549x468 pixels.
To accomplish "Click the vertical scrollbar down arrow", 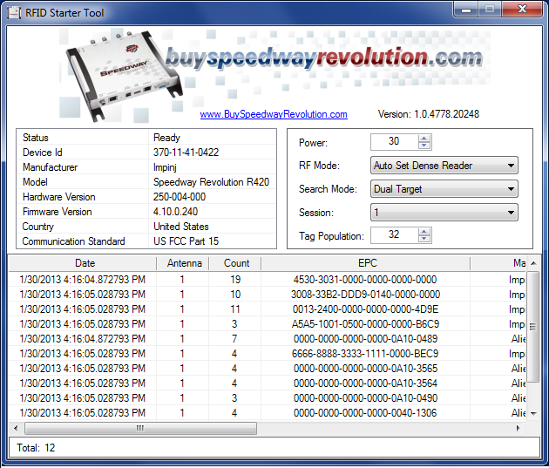I will pos(533,414).
